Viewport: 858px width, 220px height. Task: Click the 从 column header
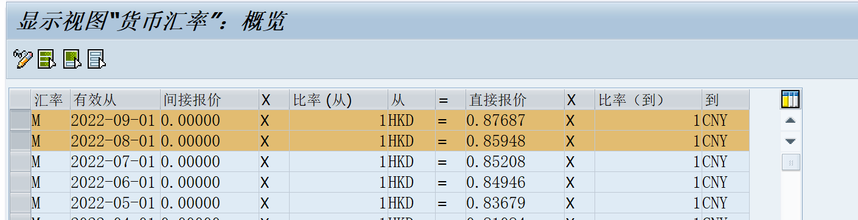(x=411, y=100)
